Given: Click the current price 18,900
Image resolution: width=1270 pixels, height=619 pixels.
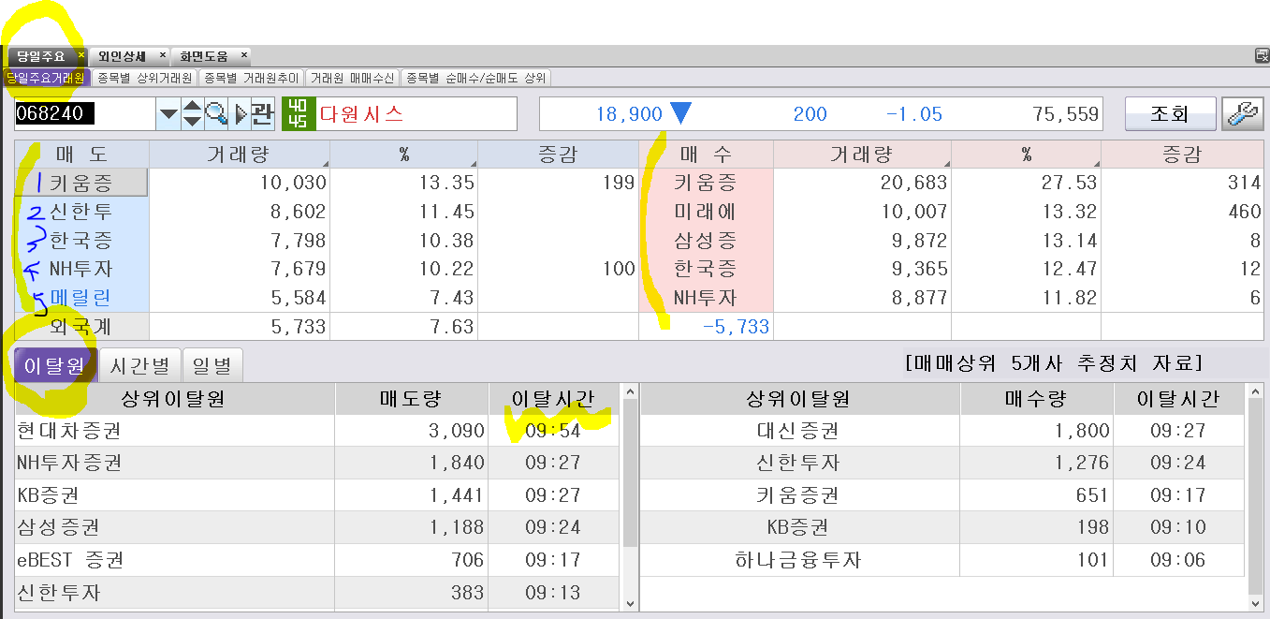Looking at the screenshot, I should click(x=629, y=114).
